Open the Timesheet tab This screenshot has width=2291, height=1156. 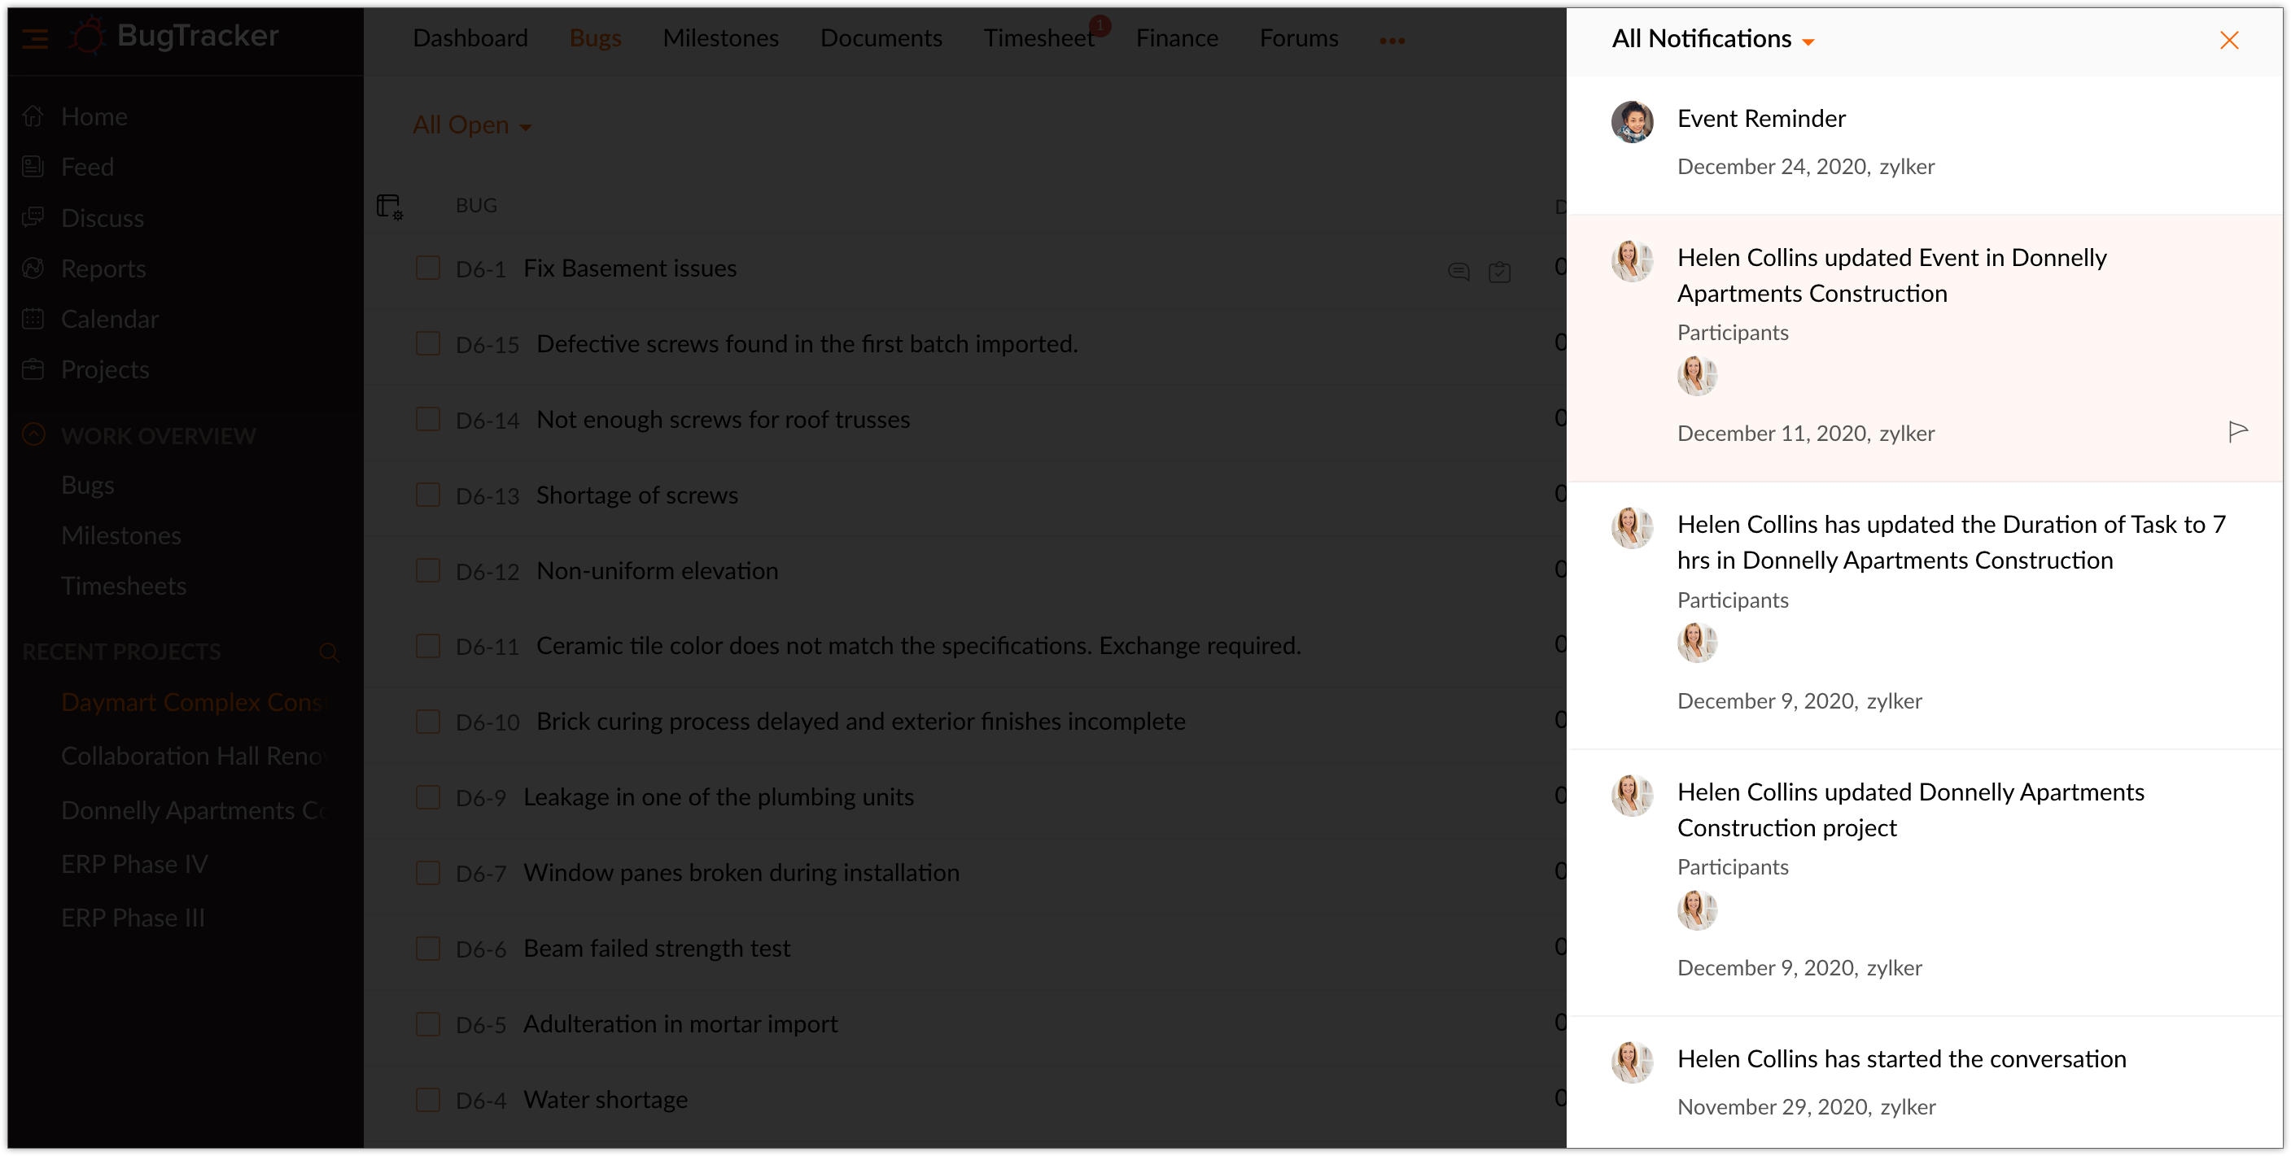pos(1038,38)
